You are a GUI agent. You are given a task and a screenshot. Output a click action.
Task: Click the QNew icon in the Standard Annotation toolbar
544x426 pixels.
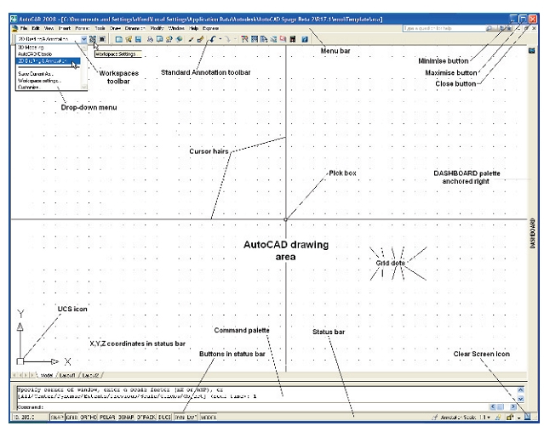(x=120, y=39)
